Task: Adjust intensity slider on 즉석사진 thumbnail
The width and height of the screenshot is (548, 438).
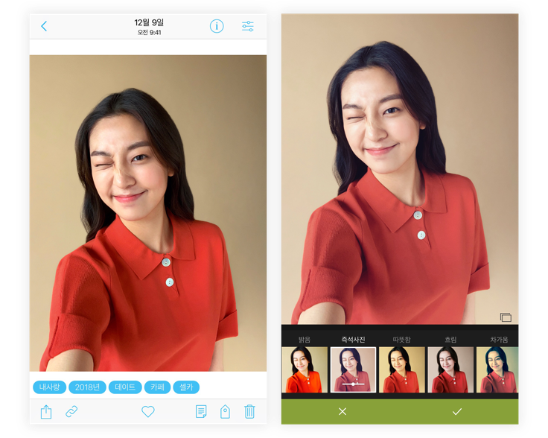Action: 354,384
